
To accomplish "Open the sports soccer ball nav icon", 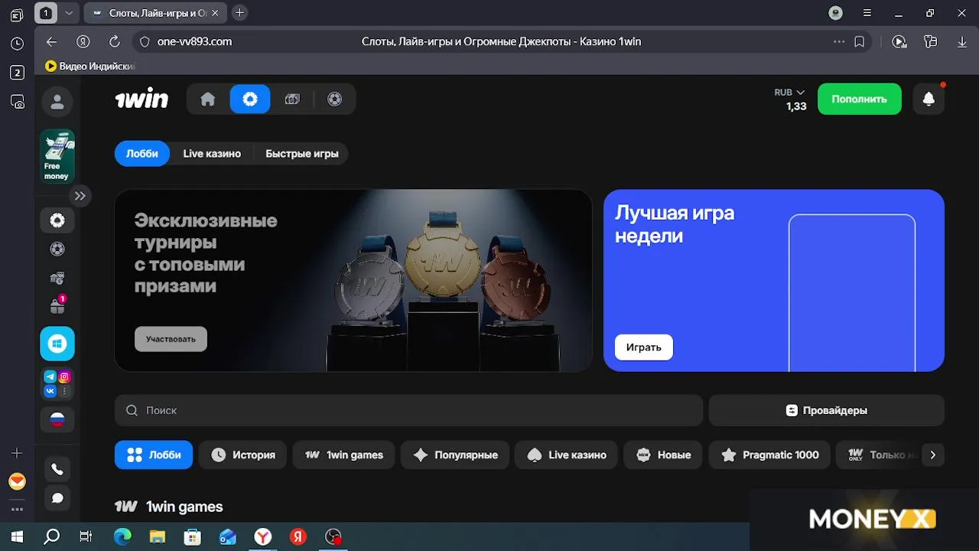I will coord(334,99).
